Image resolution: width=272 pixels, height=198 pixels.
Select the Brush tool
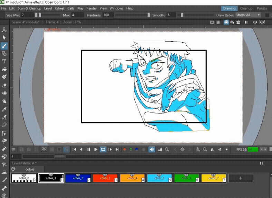pyautogui.click(x=4, y=46)
